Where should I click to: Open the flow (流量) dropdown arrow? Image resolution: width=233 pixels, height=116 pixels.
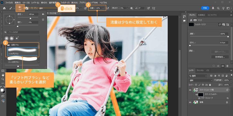(103, 8)
